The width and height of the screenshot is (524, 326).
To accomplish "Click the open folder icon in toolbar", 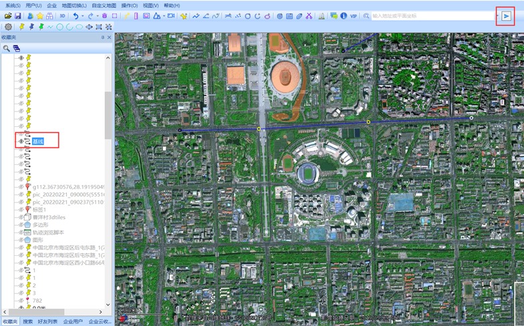I will (x=8, y=16).
